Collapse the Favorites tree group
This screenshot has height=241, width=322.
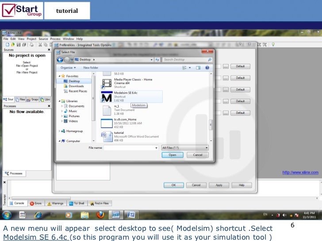click(59, 76)
